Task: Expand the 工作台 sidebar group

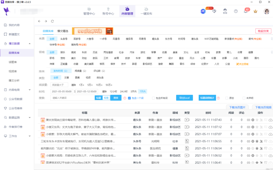Action: (30, 136)
